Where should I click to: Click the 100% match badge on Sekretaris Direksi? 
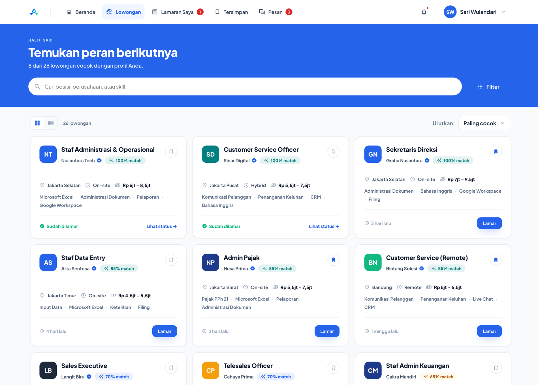coord(453,160)
